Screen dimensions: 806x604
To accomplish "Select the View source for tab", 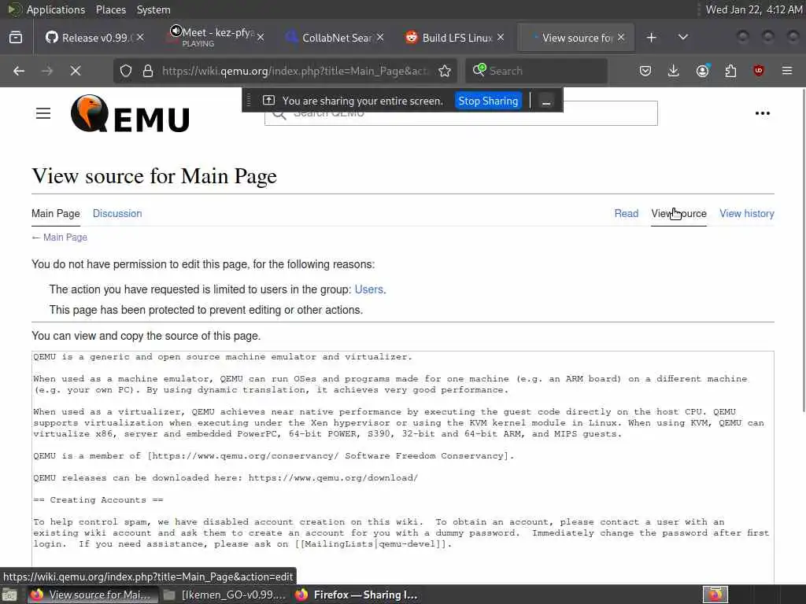I will (577, 38).
